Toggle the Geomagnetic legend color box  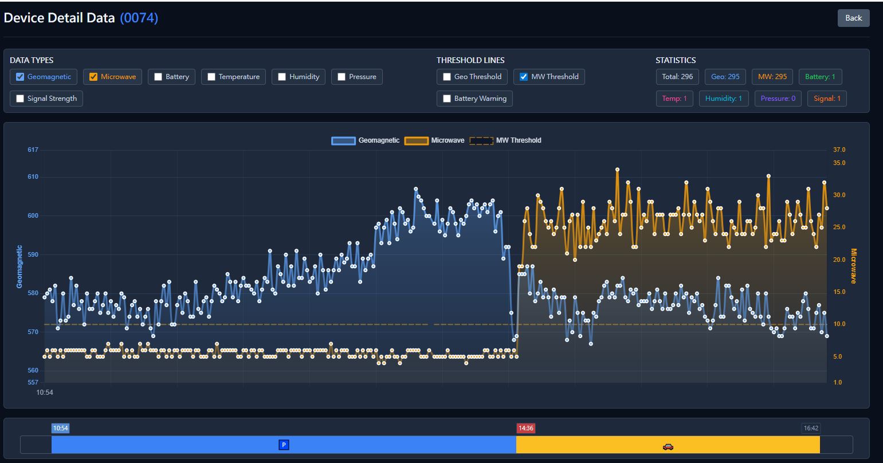(x=343, y=140)
